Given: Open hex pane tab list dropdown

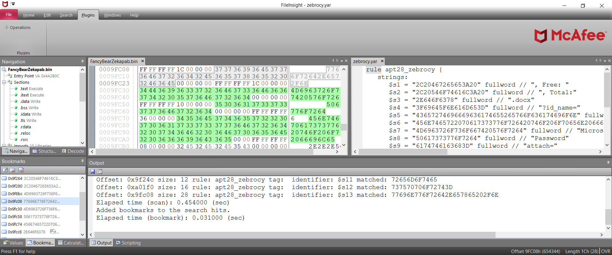Looking at the screenshot, I should click(x=342, y=61).
